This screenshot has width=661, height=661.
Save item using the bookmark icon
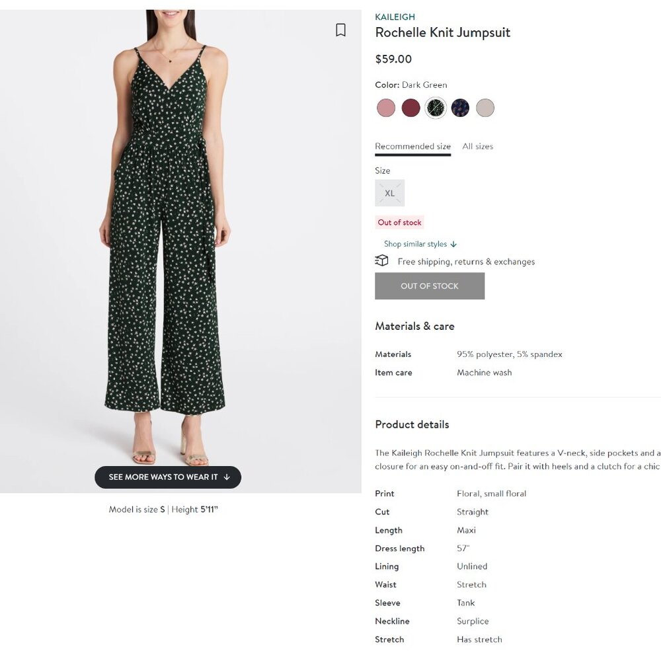coord(342,30)
